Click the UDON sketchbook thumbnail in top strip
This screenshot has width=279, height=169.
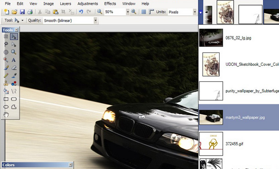pos(225,12)
